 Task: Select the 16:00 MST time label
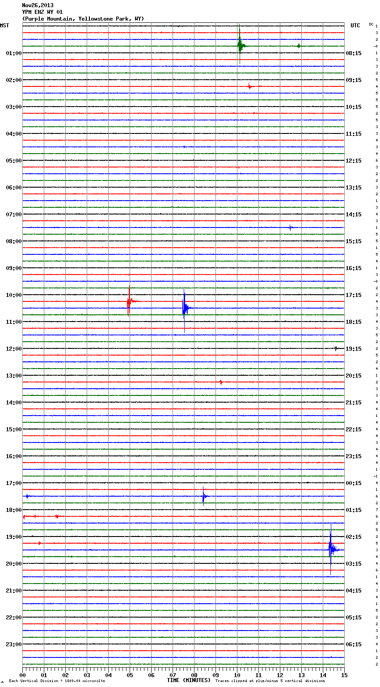click(13, 456)
